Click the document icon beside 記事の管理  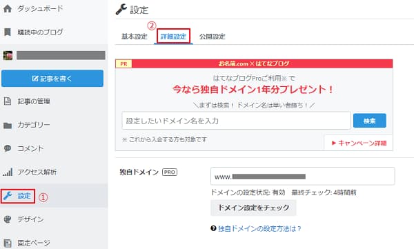pos(8,101)
